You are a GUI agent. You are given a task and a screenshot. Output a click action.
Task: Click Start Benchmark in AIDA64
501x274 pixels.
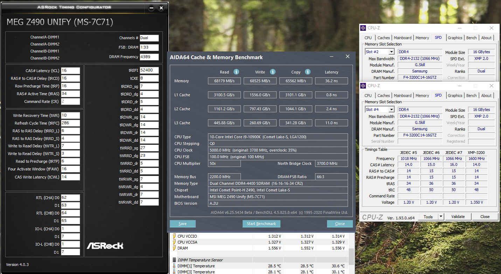coord(261,224)
